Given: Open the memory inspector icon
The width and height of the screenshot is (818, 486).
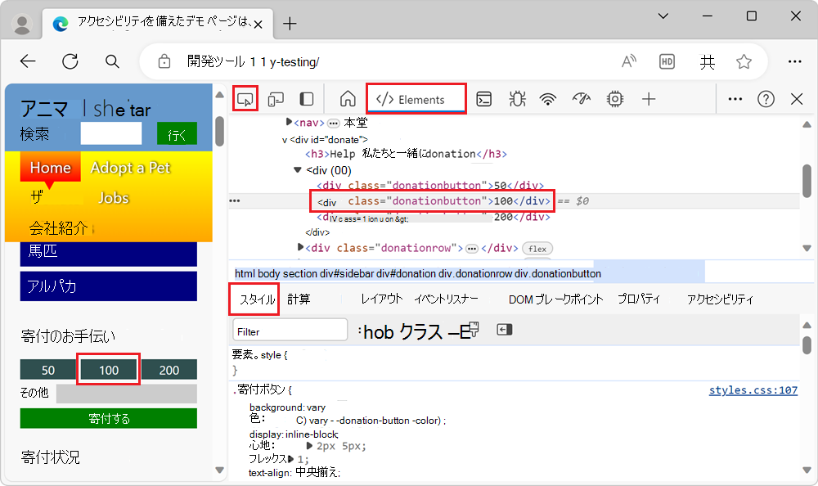Looking at the screenshot, I should [x=614, y=98].
